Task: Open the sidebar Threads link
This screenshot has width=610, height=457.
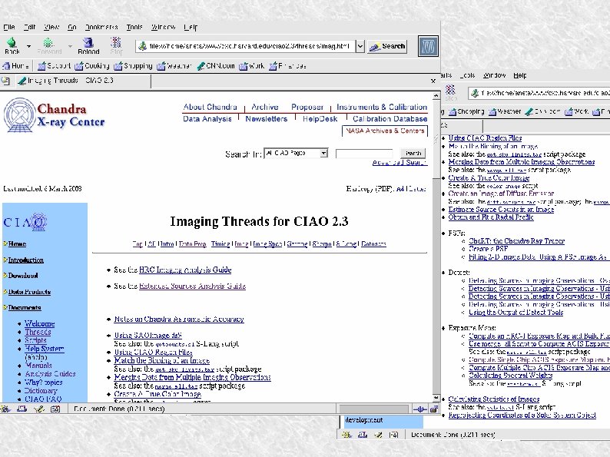Action: tap(38, 332)
